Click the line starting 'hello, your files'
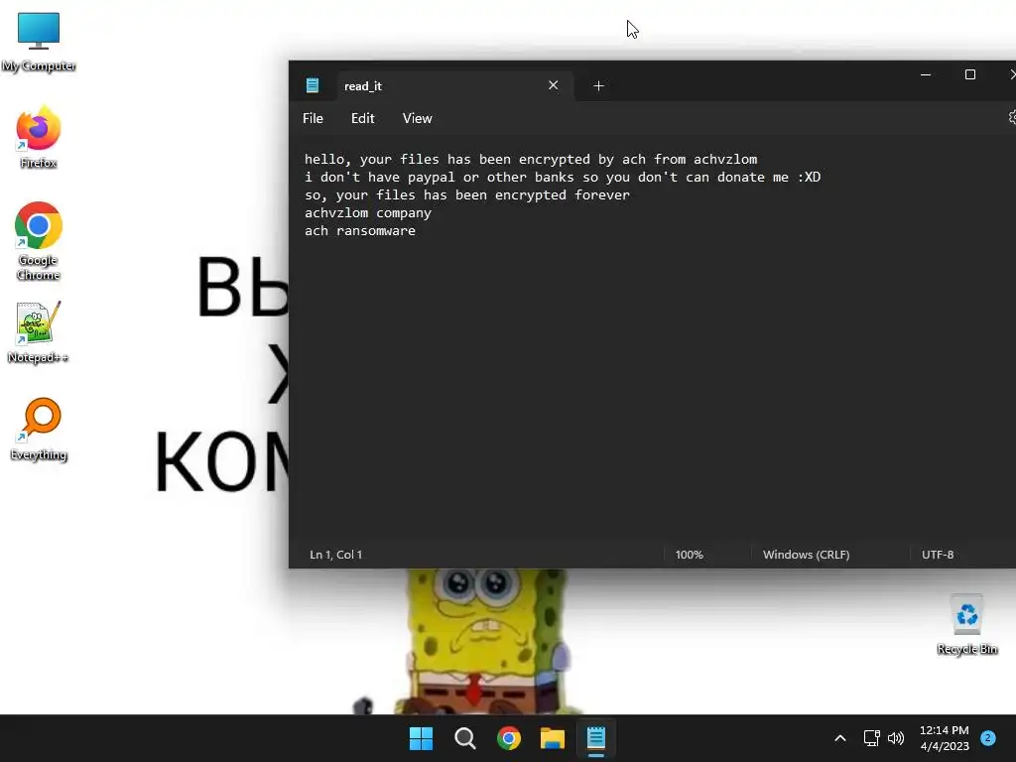 pyautogui.click(x=531, y=160)
